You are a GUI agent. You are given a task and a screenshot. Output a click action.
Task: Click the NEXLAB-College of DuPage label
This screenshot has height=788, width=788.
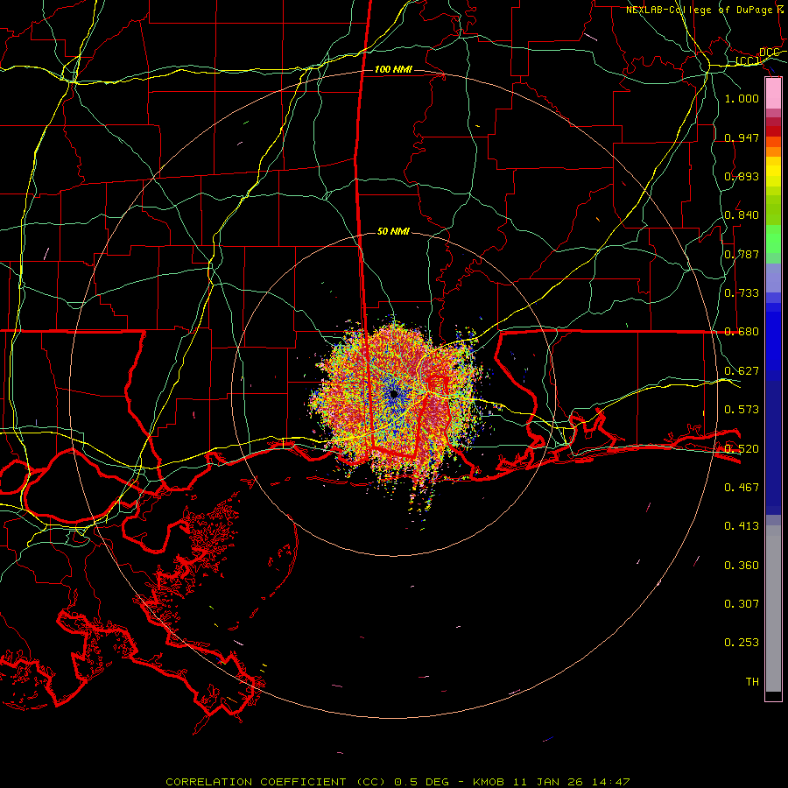(x=699, y=10)
